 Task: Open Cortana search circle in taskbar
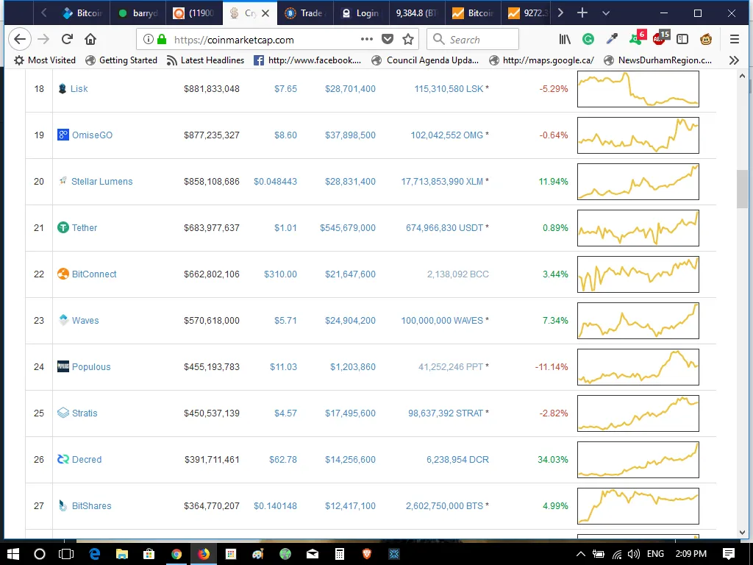click(40, 554)
